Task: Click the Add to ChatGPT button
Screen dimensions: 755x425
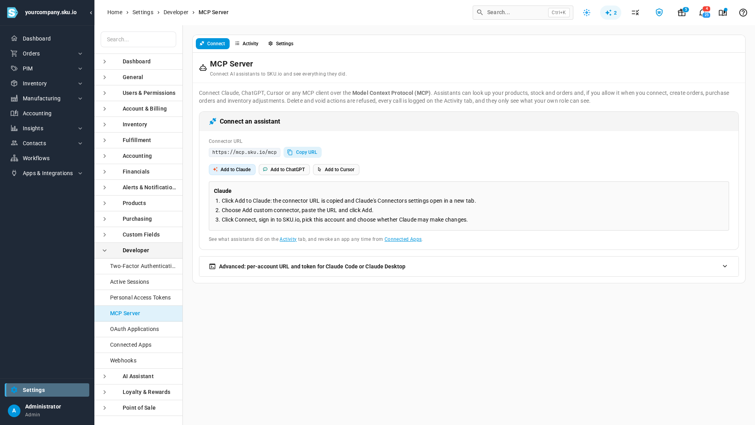Action: [x=284, y=170]
